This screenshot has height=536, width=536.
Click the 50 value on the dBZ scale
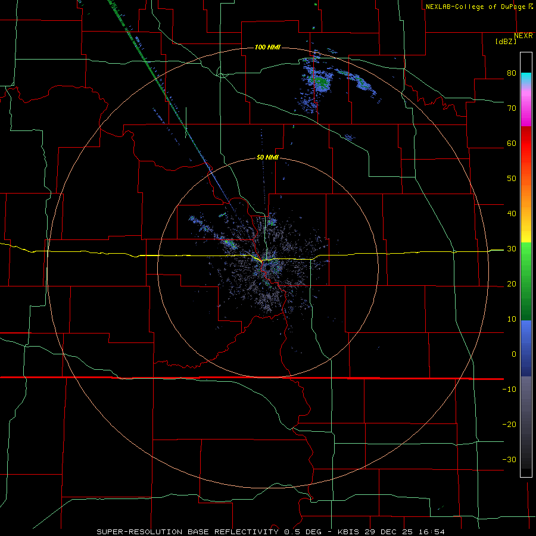pyautogui.click(x=512, y=179)
